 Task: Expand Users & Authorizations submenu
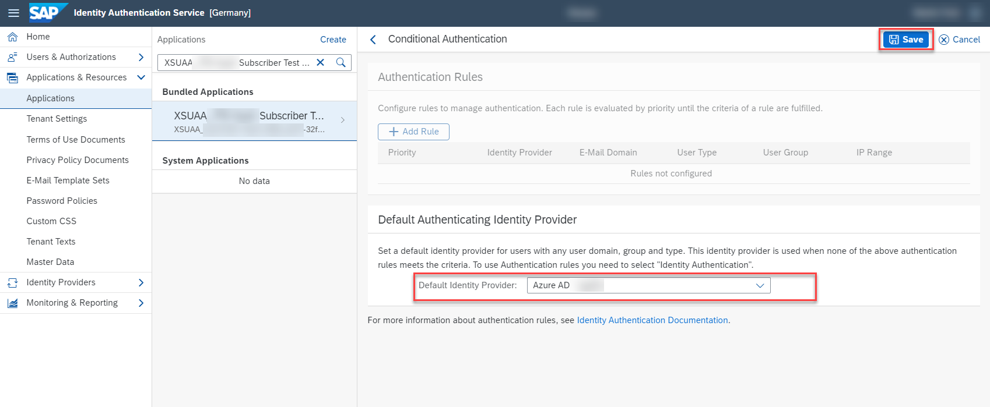[x=141, y=57]
